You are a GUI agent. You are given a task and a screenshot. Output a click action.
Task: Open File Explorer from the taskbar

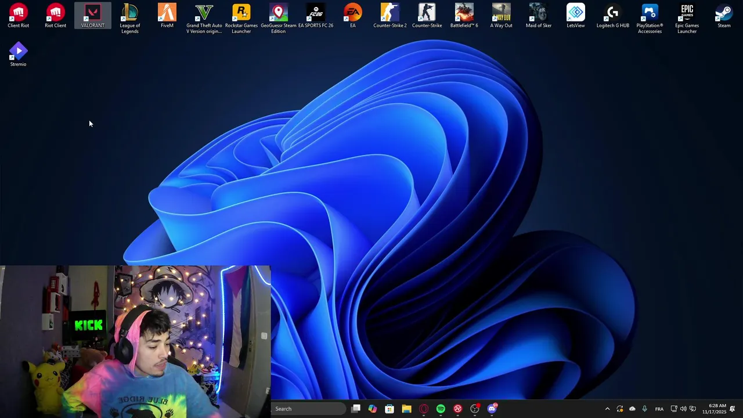tap(406, 409)
